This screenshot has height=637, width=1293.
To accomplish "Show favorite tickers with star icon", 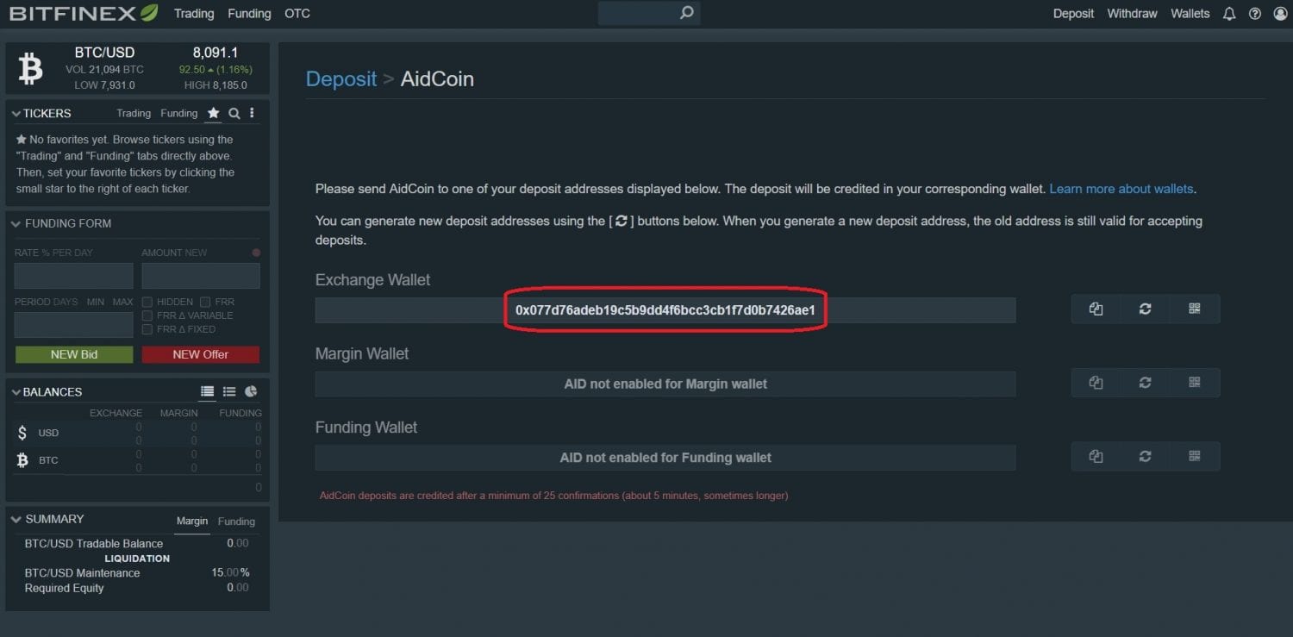I will coord(213,113).
